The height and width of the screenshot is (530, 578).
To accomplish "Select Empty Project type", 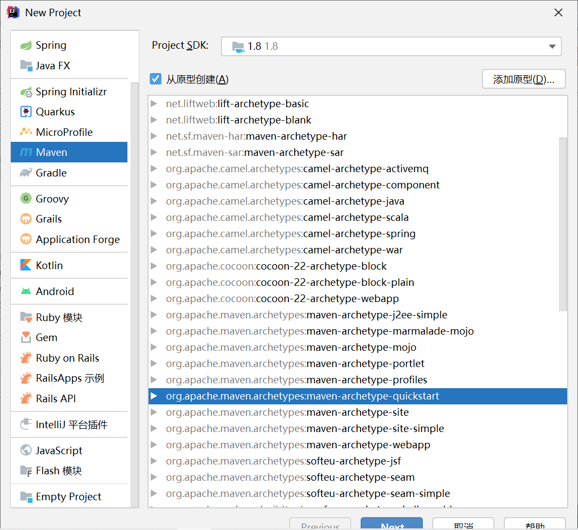I will point(69,497).
